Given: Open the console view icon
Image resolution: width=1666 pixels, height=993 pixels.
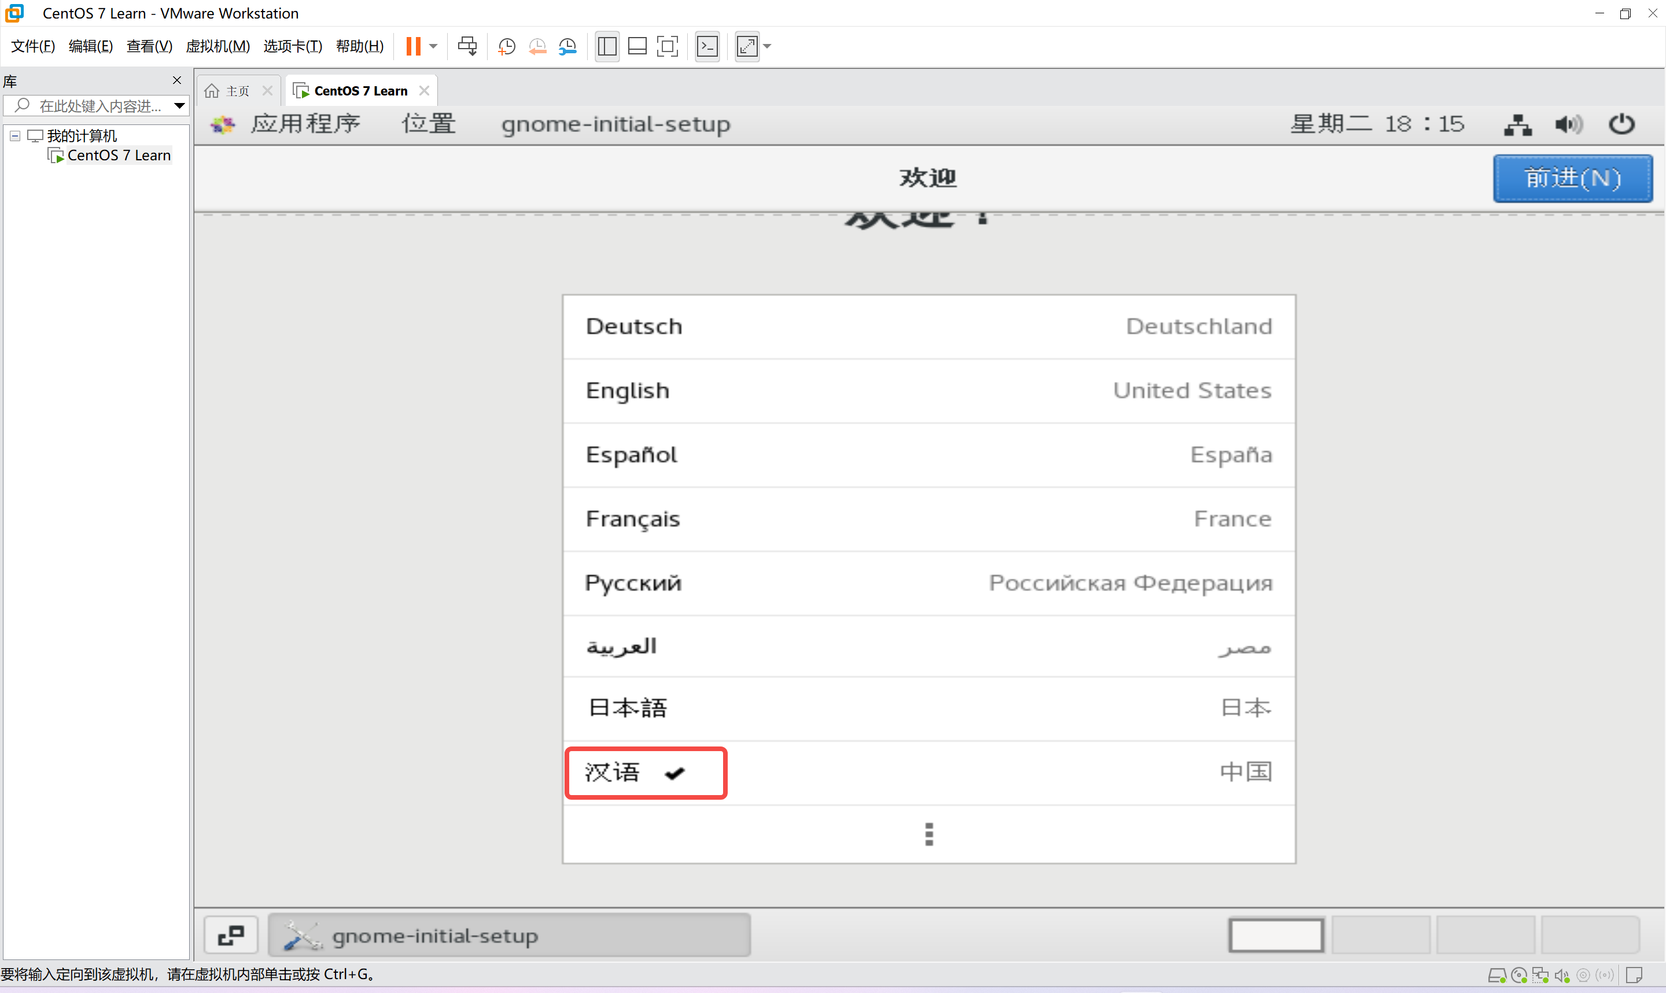Looking at the screenshot, I should pos(707,46).
